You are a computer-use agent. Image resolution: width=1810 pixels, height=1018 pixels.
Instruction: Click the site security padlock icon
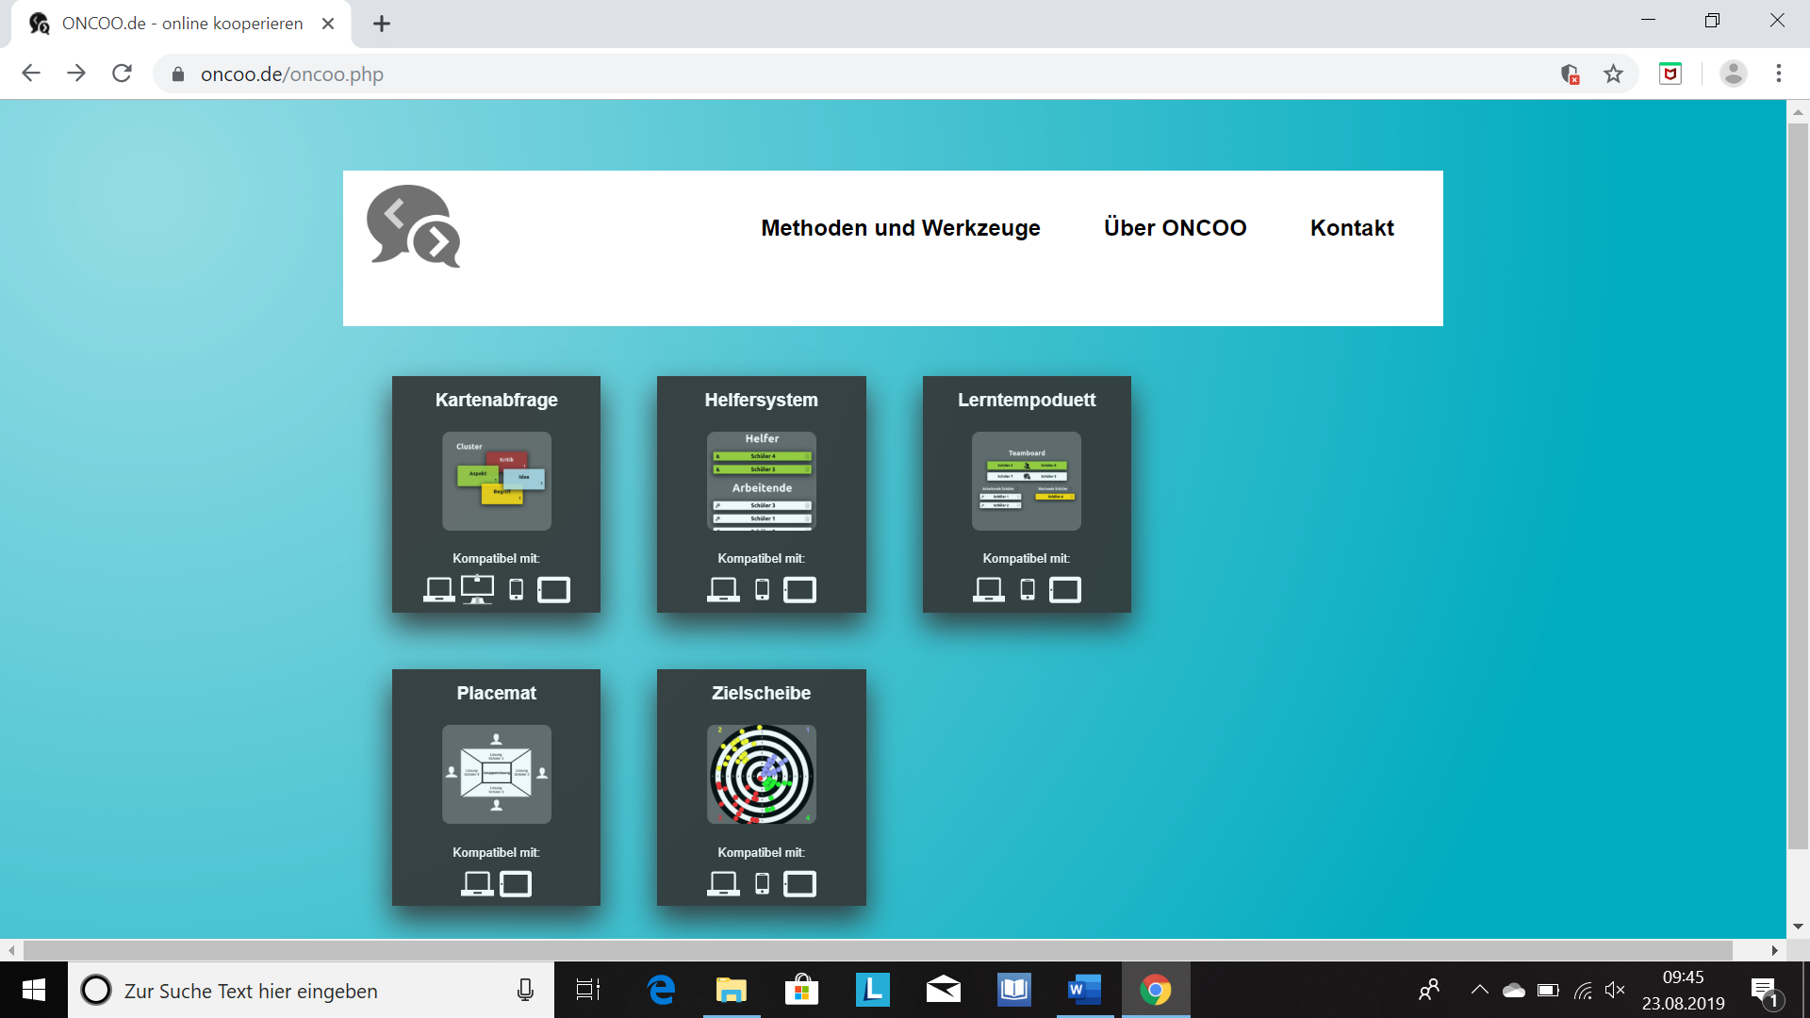click(176, 74)
